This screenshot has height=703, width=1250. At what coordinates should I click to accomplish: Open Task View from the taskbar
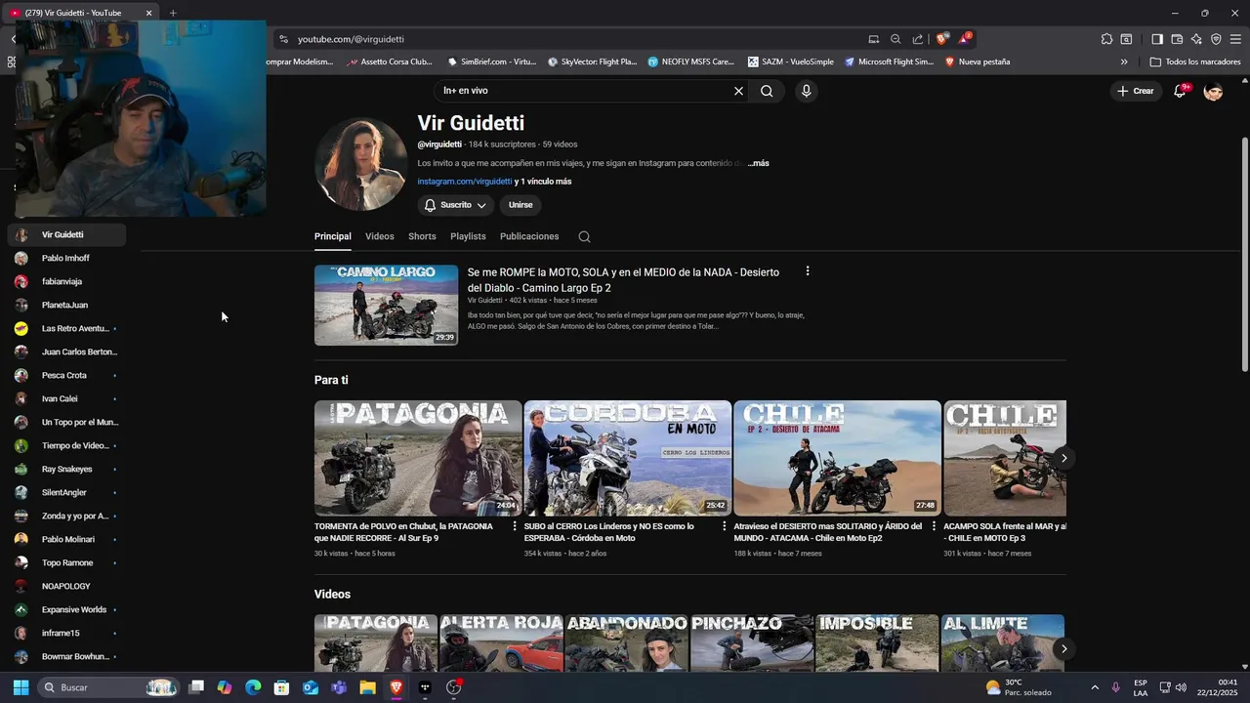coord(196,687)
